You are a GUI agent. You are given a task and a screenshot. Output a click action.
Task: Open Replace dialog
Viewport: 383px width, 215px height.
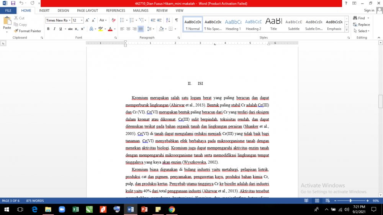point(361,24)
